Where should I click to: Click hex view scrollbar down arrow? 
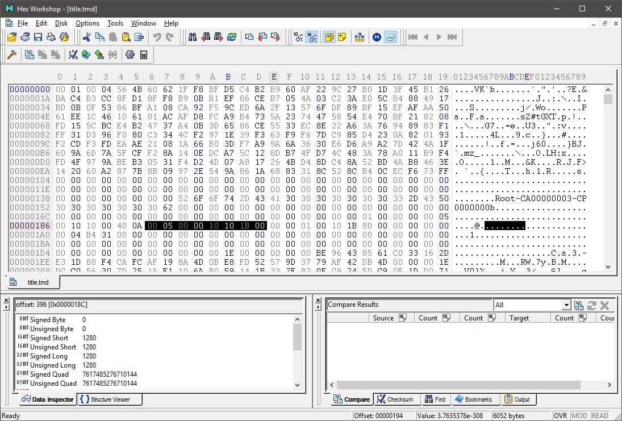click(608, 267)
